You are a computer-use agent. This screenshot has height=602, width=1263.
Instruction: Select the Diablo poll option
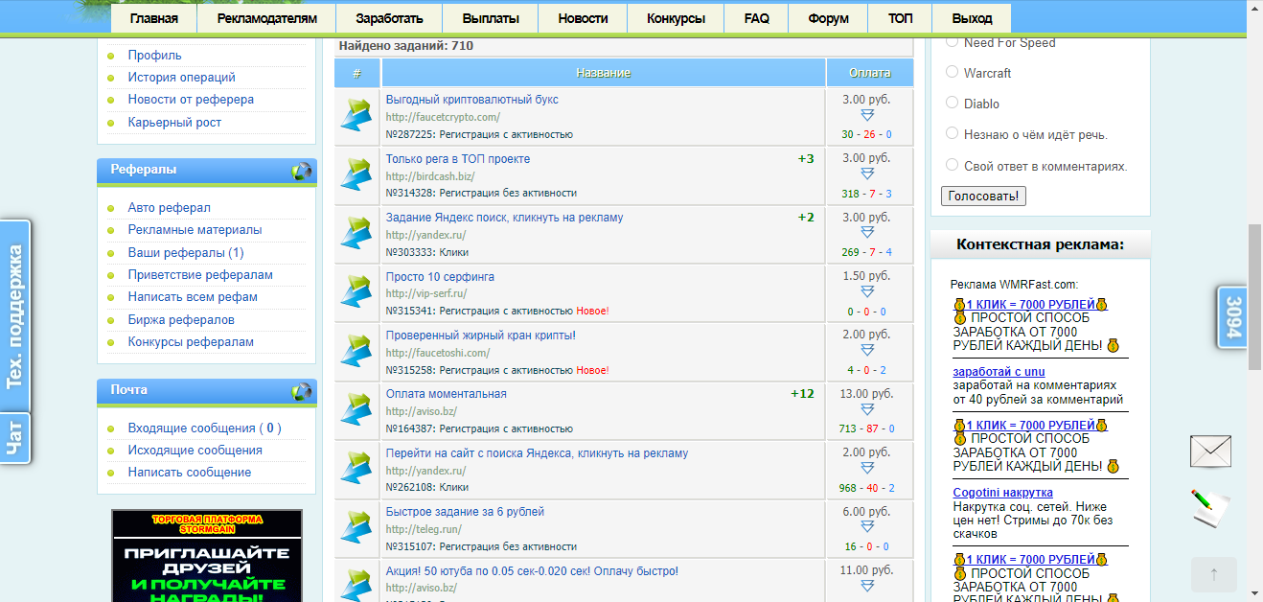[x=952, y=103]
